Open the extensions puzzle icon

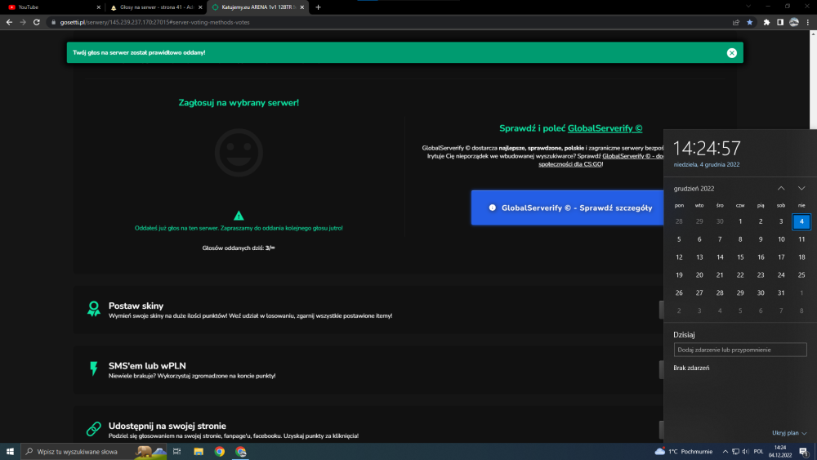pyautogui.click(x=766, y=22)
